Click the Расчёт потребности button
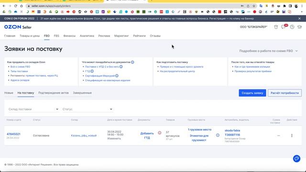 [284, 93]
